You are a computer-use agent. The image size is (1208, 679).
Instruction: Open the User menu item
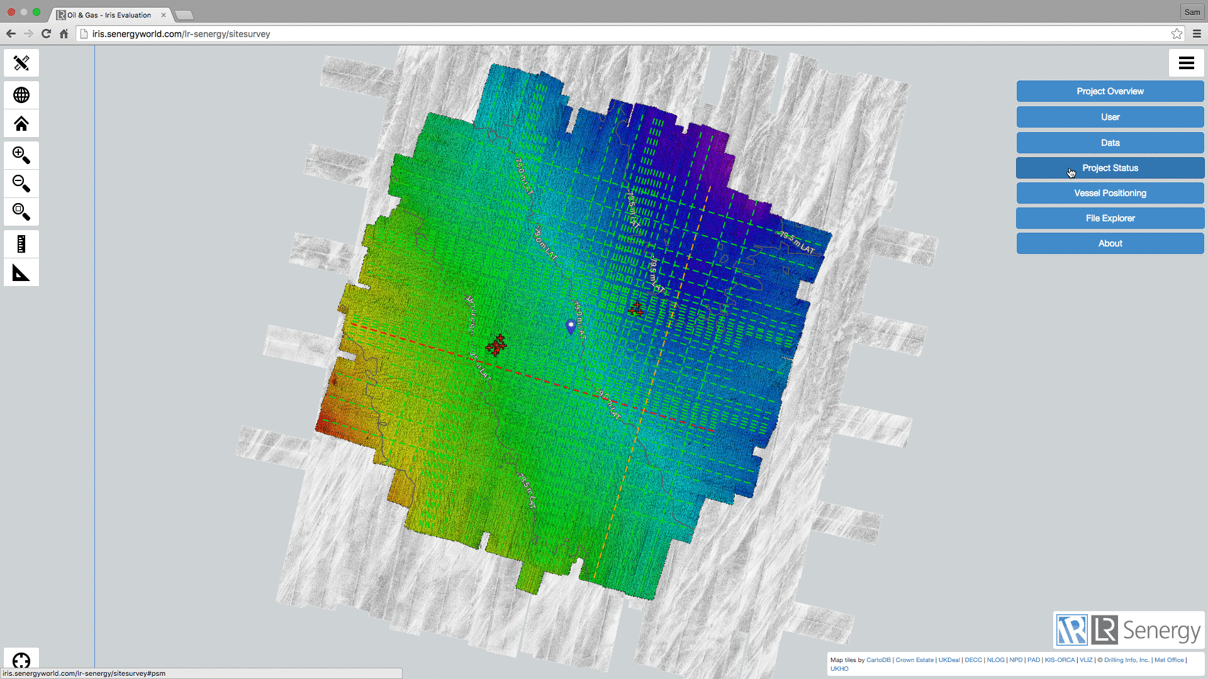coord(1110,117)
